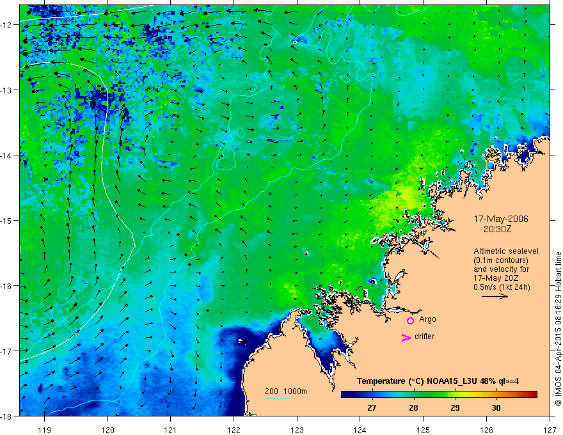Click the cyan bathymetry legend line
The width and height of the screenshot is (563, 435).
[278, 398]
